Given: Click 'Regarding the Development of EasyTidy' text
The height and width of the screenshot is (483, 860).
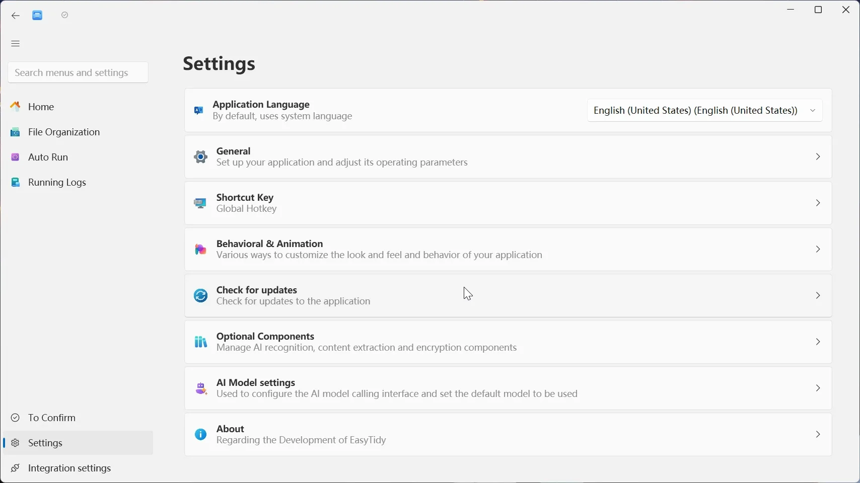Looking at the screenshot, I should point(302,441).
